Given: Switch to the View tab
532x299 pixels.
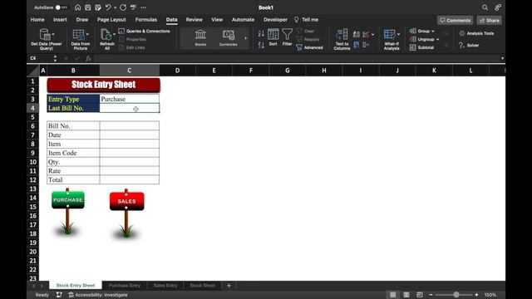Looking at the screenshot, I should pyautogui.click(x=217, y=20).
